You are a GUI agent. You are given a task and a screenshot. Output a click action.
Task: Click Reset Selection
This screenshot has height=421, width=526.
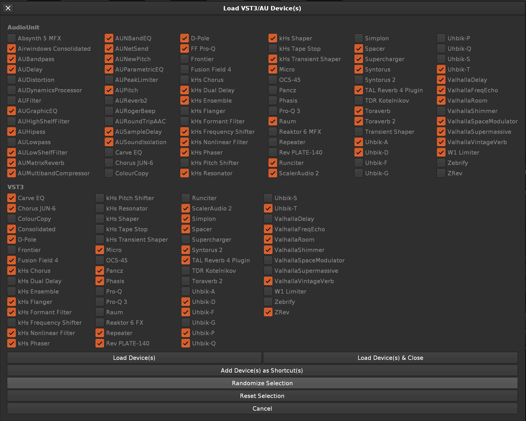[x=262, y=396]
